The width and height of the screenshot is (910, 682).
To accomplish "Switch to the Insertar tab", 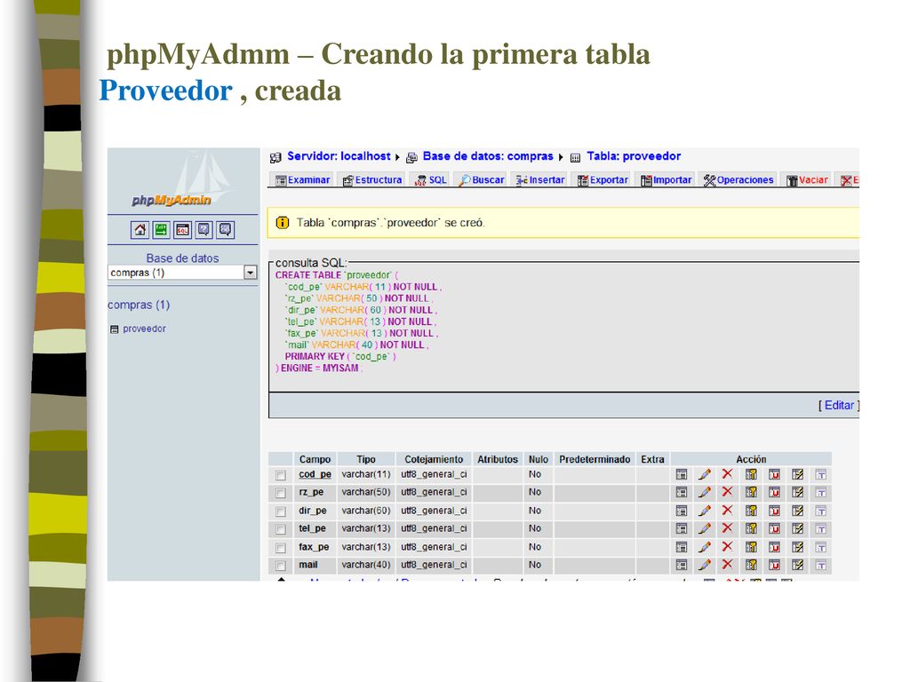I will [540, 180].
